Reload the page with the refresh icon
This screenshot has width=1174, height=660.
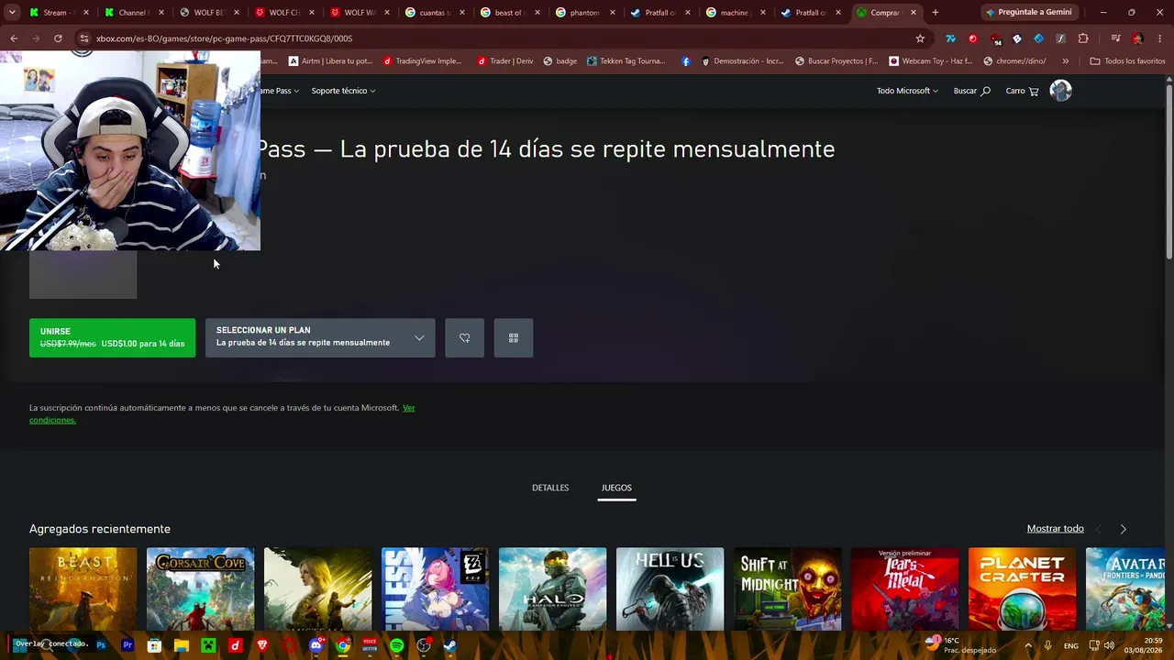(58, 38)
